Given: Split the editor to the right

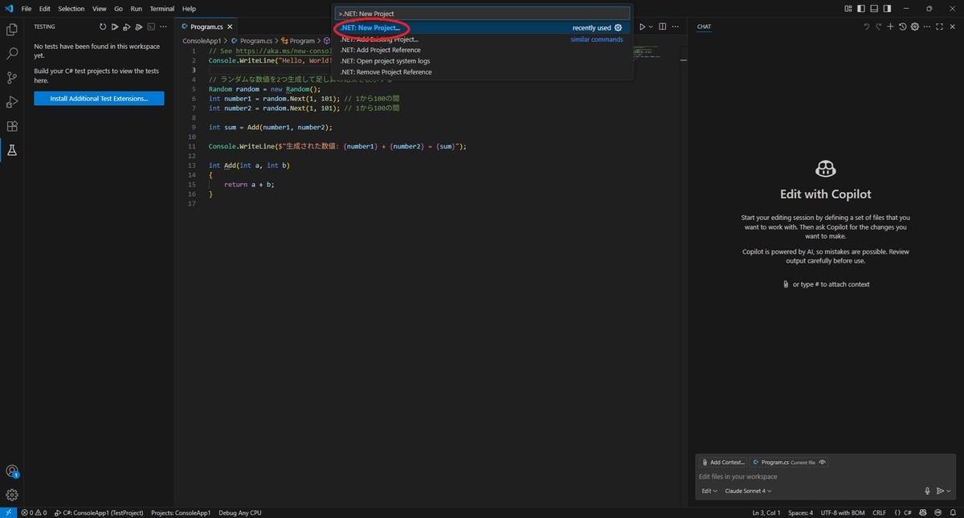Looking at the screenshot, I should (663, 27).
